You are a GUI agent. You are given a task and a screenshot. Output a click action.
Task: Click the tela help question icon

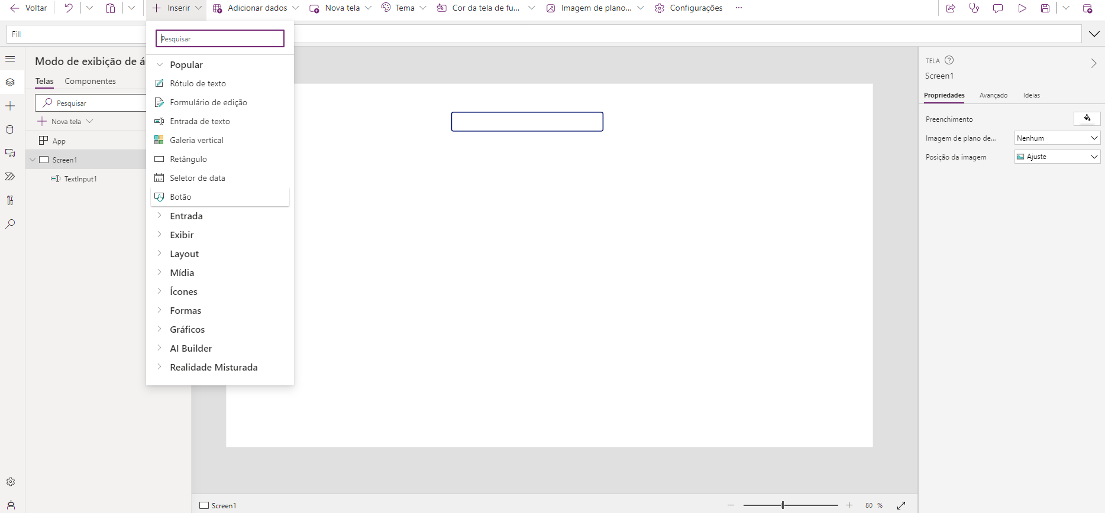(x=949, y=60)
